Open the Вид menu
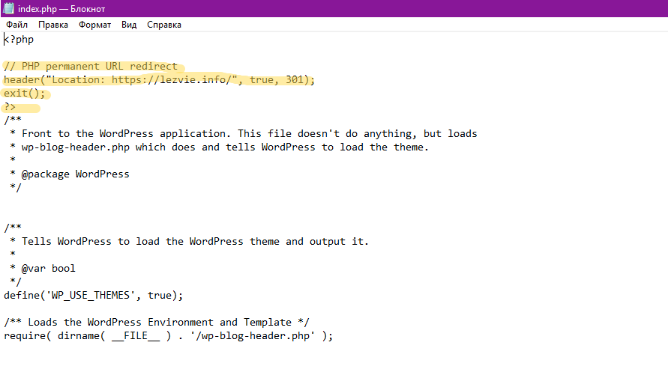 [x=129, y=25]
